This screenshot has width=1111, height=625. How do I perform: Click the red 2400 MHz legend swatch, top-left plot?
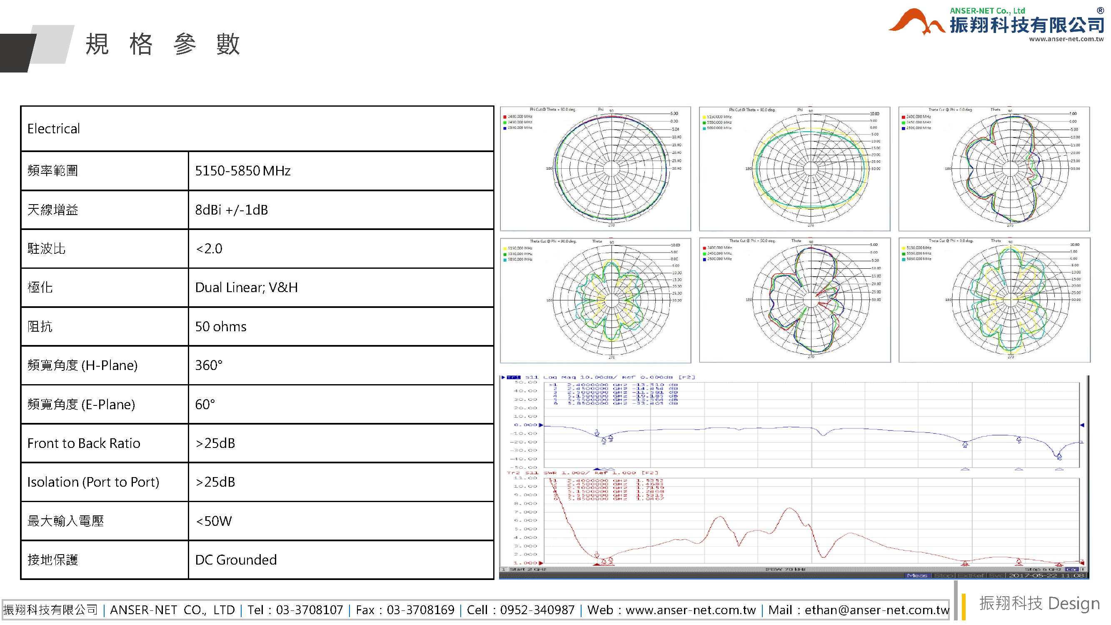tap(504, 117)
